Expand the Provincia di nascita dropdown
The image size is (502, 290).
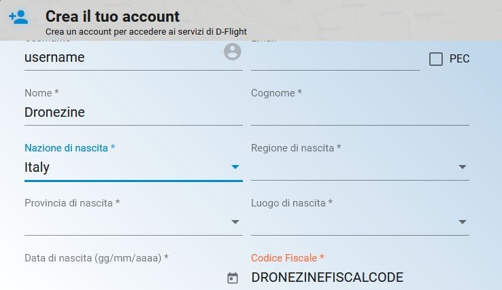(x=235, y=222)
